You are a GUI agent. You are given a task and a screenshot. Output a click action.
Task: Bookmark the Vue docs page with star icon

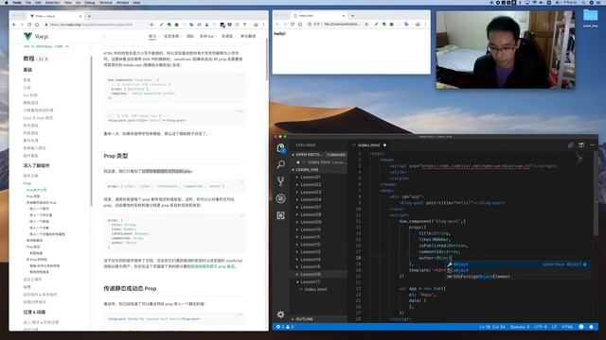pyautogui.click(x=151, y=25)
